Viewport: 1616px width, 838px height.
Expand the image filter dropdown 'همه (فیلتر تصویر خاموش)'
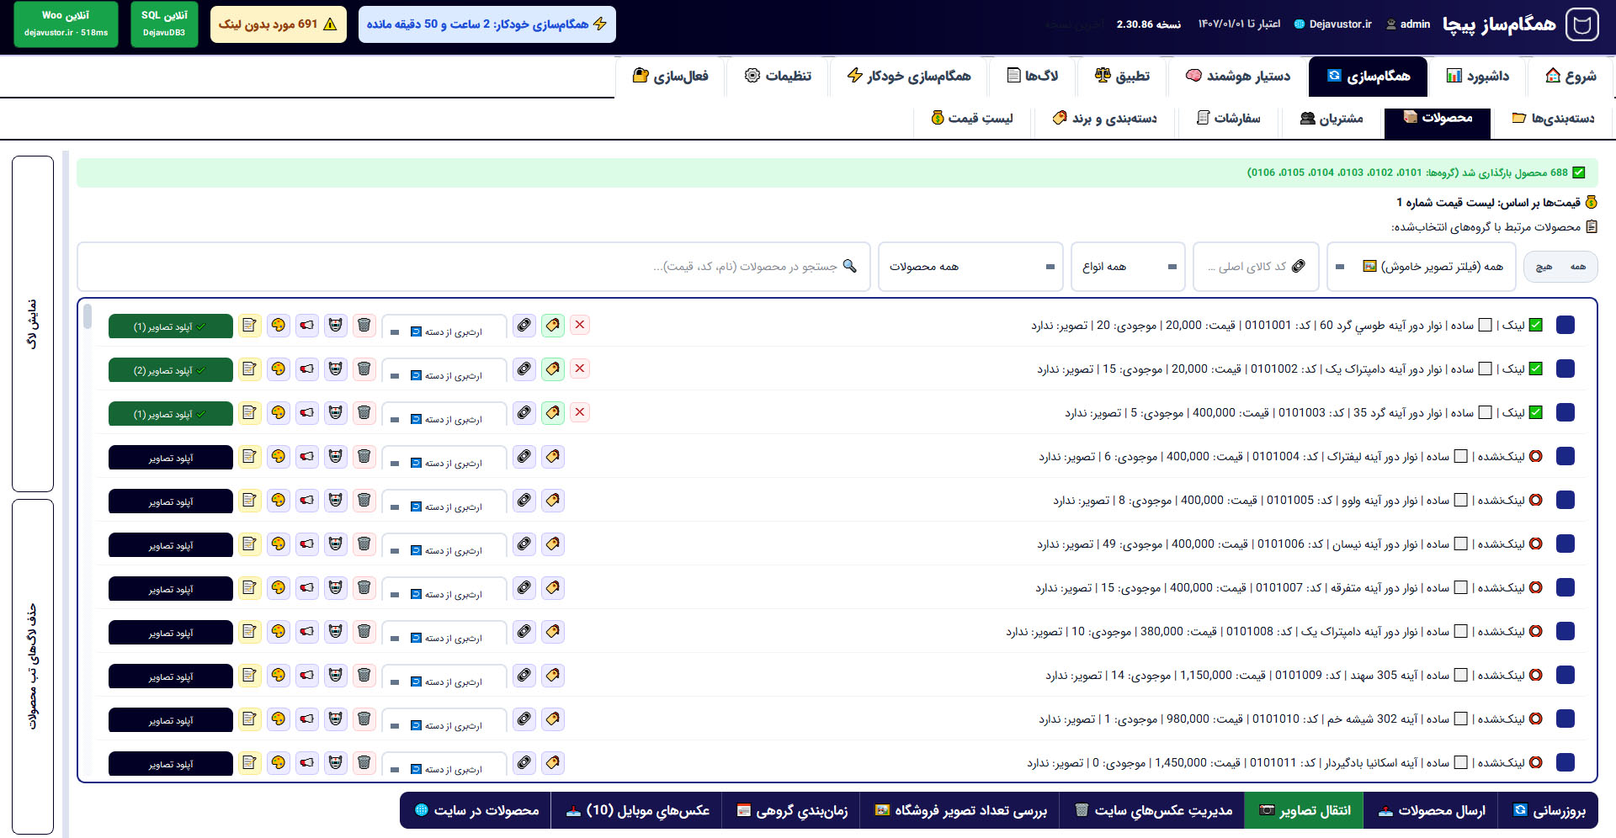[1422, 267]
